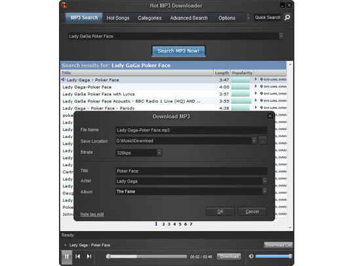Play preview arrow on the 3:57 row
The height and width of the screenshot is (266, 354).
pyautogui.click(x=256, y=93)
